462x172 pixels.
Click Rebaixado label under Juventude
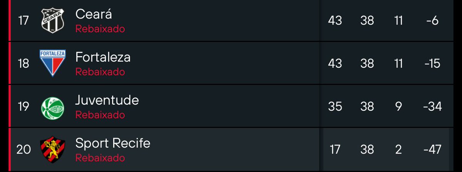100,115
